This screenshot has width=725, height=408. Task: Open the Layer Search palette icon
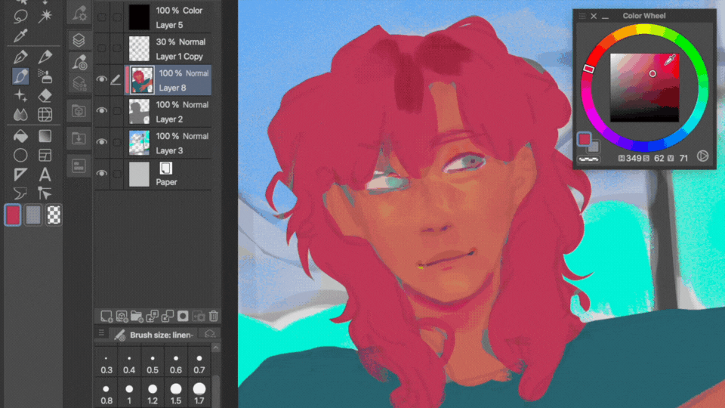point(79,84)
